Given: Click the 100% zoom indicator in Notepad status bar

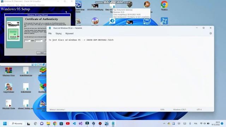Looking at the screenshot, I should click(x=162, y=109).
